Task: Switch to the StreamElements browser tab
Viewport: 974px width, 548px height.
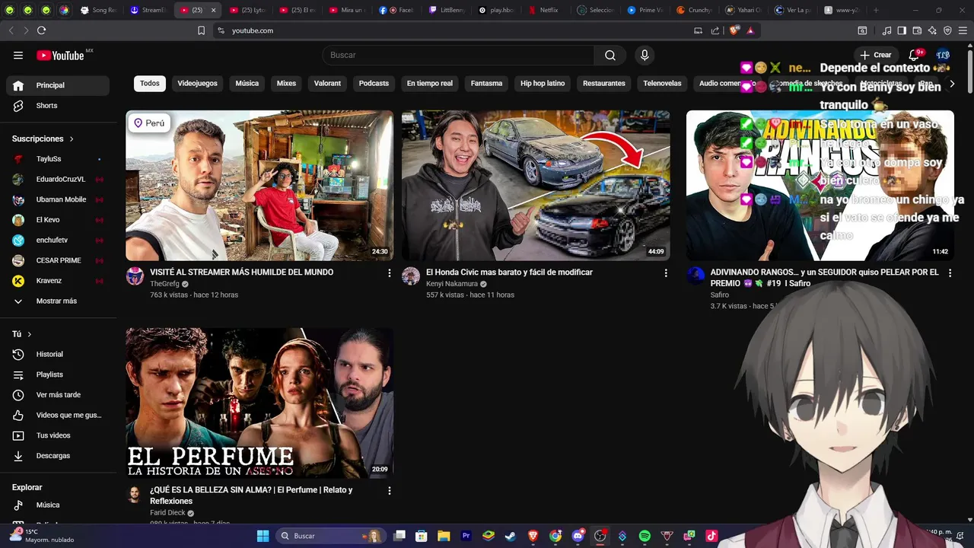Action: pos(148,10)
